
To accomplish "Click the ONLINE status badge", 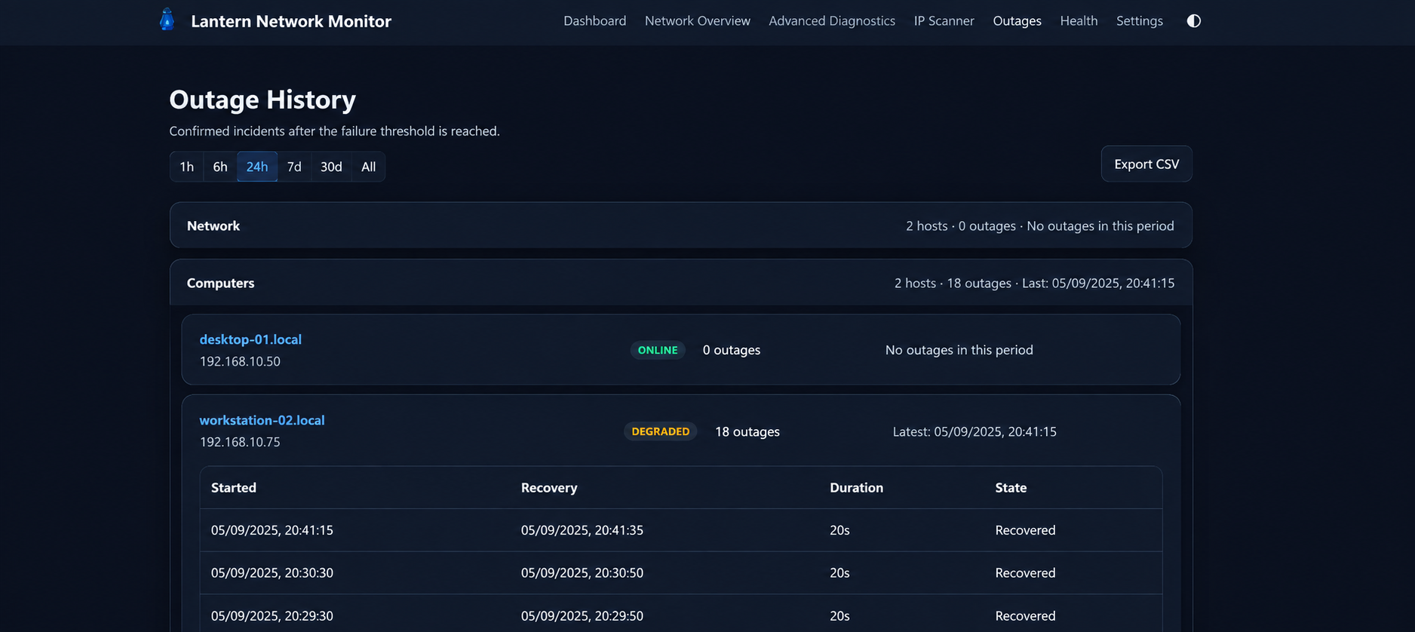I will [658, 350].
